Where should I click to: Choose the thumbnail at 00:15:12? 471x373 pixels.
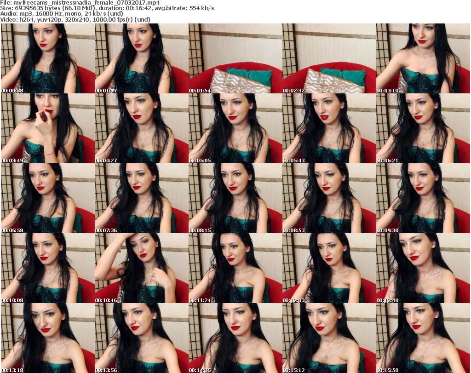[x=329, y=338]
